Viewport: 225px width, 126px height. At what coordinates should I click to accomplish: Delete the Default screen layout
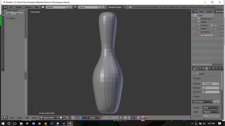click(71, 7)
